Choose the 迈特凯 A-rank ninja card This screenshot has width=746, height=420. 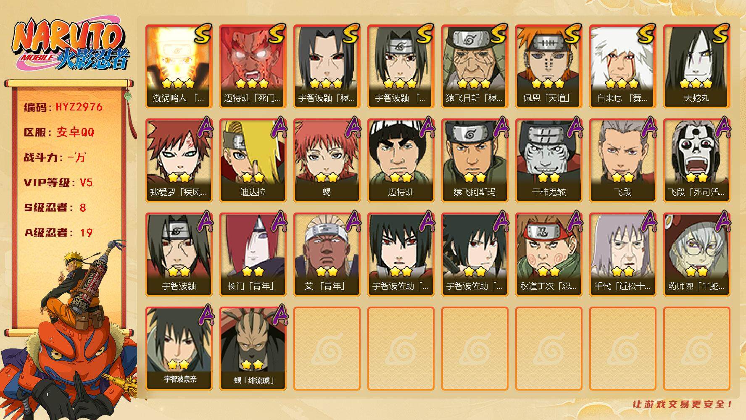point(401,160)
